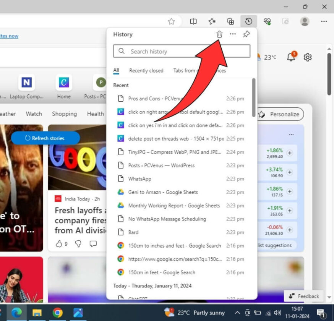Expand hidden system tray icons
This screenshot has height=321, width=334.
pyautogui.click(x=237, y=312)
